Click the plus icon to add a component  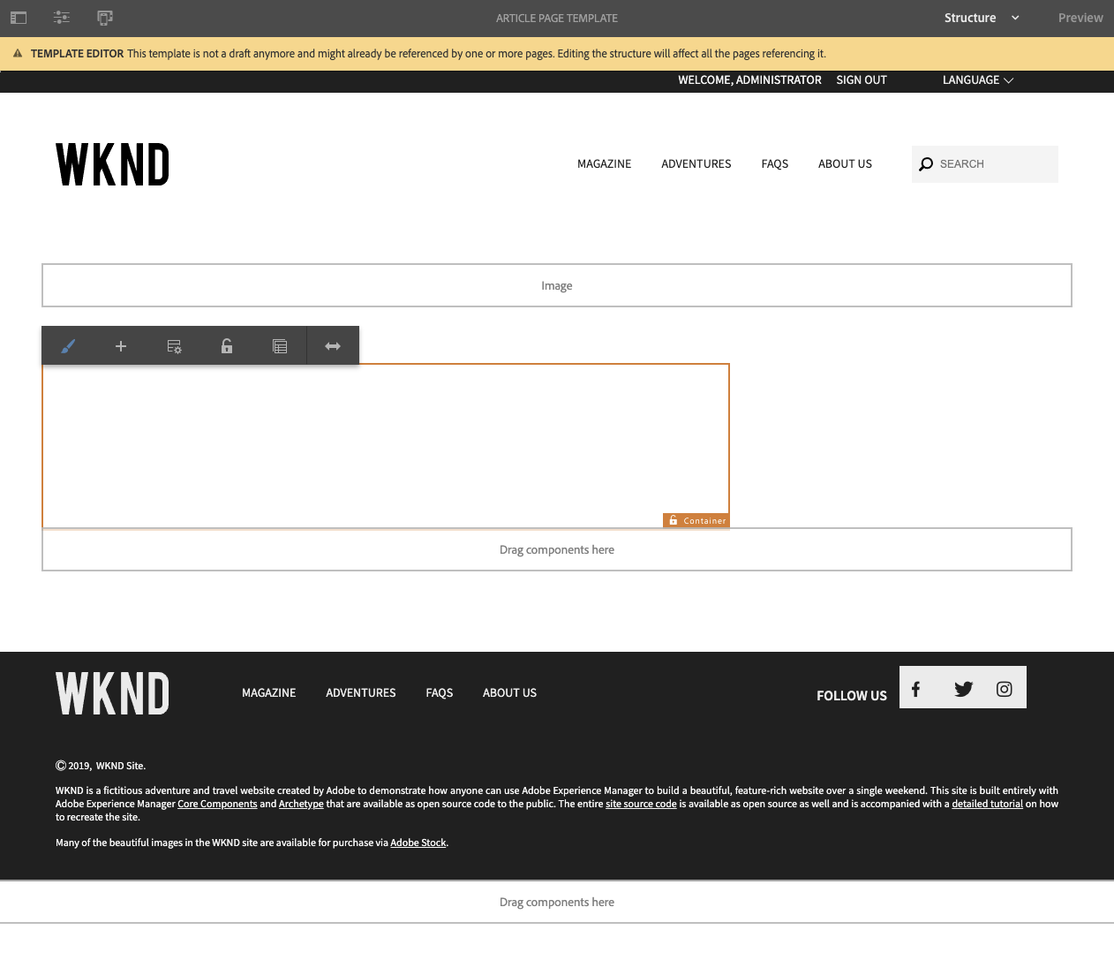point(121,345)
